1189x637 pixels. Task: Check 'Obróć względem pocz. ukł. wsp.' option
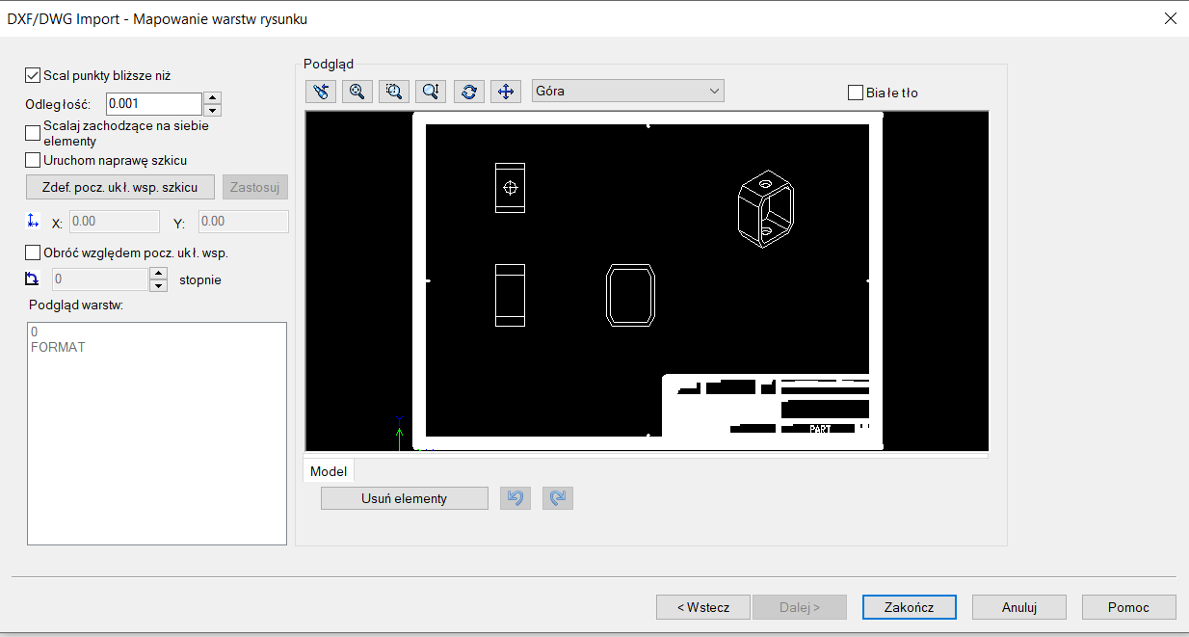pos(34,252)
